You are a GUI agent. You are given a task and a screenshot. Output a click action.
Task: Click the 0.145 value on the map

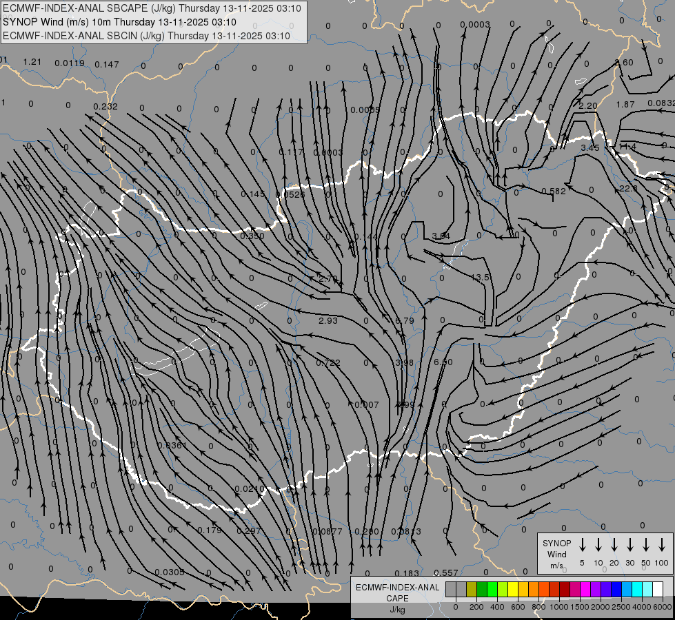[253, 194]
